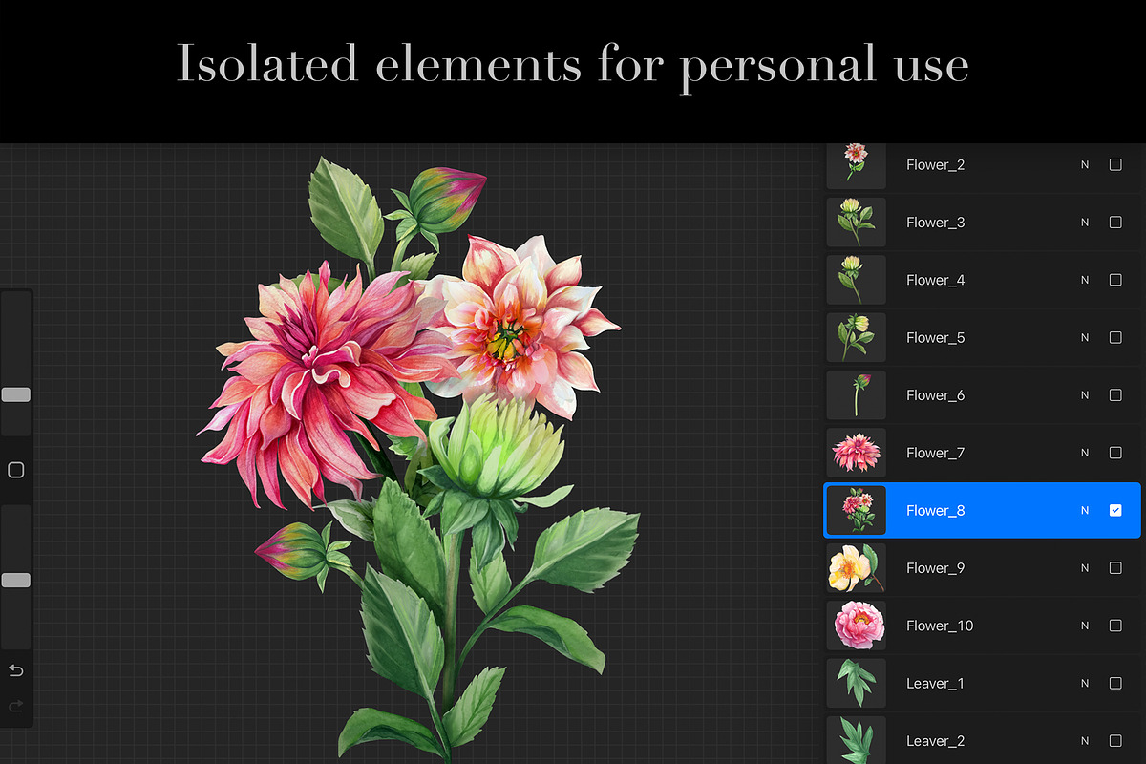The width and height of the screenshot is (1146, 764).
Task: Tap the square modifier button in sidebar
Action: [15, 470]
